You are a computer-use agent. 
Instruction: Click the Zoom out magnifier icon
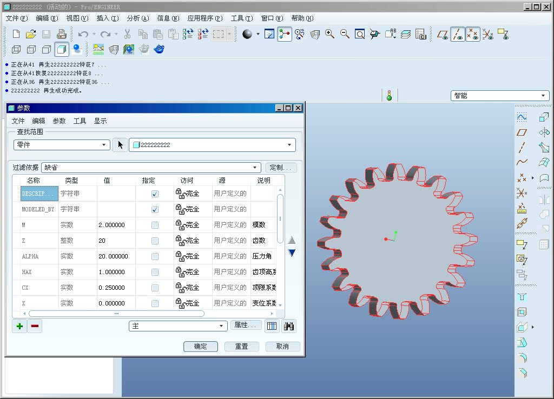pos(345,34)
